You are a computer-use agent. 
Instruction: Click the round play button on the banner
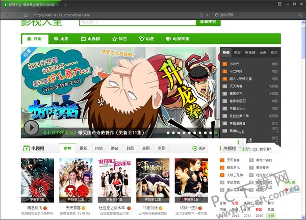coord(31,128)
